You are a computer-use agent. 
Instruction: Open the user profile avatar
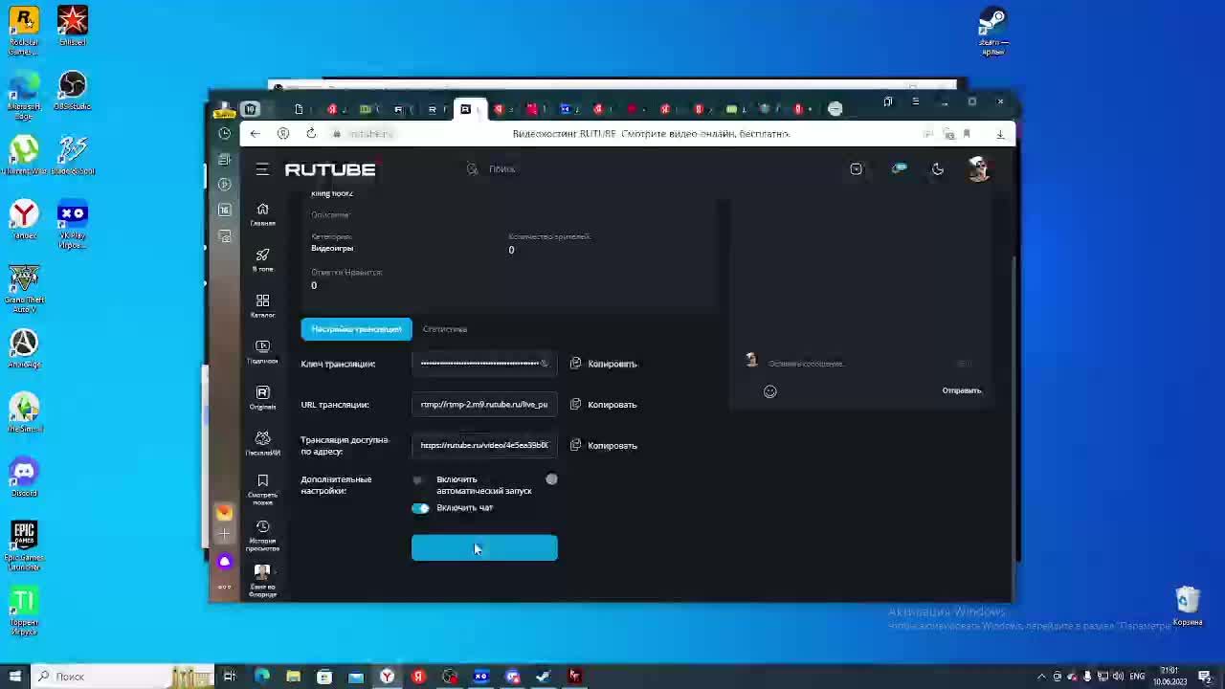[978, 169]
